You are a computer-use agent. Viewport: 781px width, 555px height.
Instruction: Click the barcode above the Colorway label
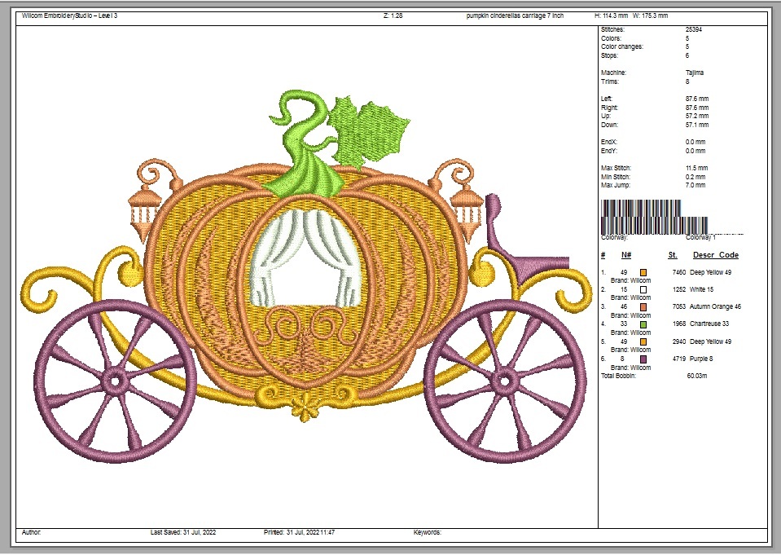(655, 217)
